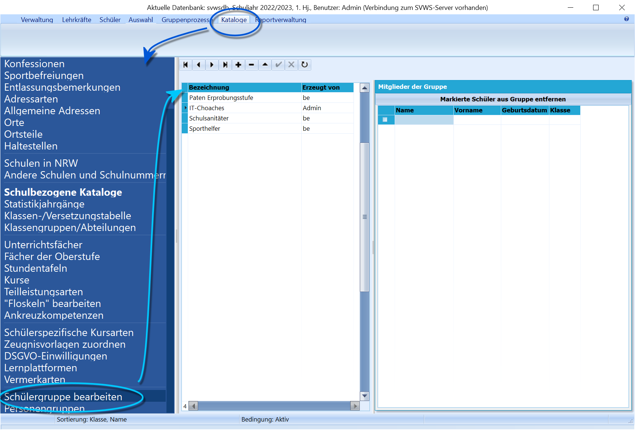Refresh data with circular arrow icon

tap(305, 65)
